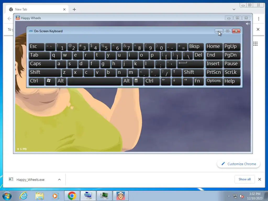Click the Windows logo key on the keyboard

[x=50, y=81]
